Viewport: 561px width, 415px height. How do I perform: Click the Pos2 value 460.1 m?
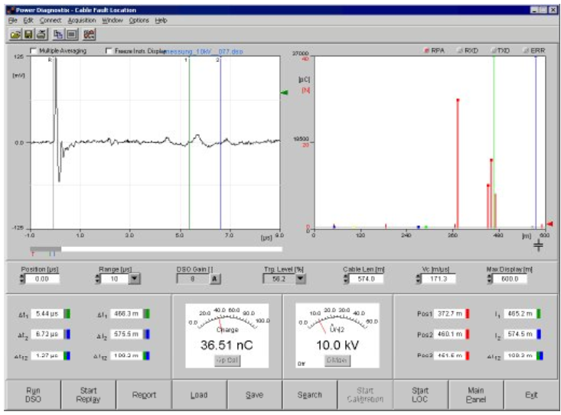450,334
